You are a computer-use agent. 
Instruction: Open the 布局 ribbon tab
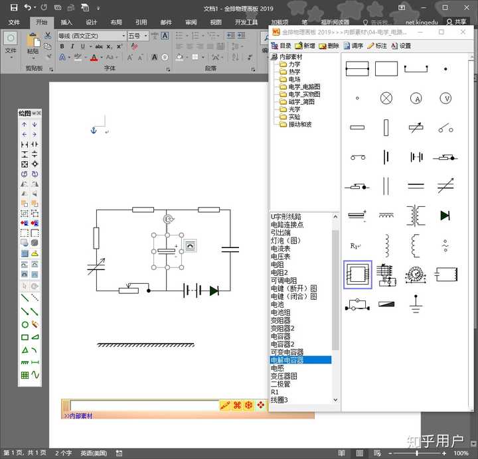pyautogui.click(x=116, y=23)
